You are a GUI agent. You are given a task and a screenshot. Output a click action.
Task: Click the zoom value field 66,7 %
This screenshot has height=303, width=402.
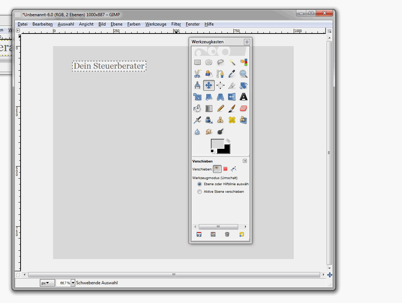pyautogui.click(x=64, y=283)
